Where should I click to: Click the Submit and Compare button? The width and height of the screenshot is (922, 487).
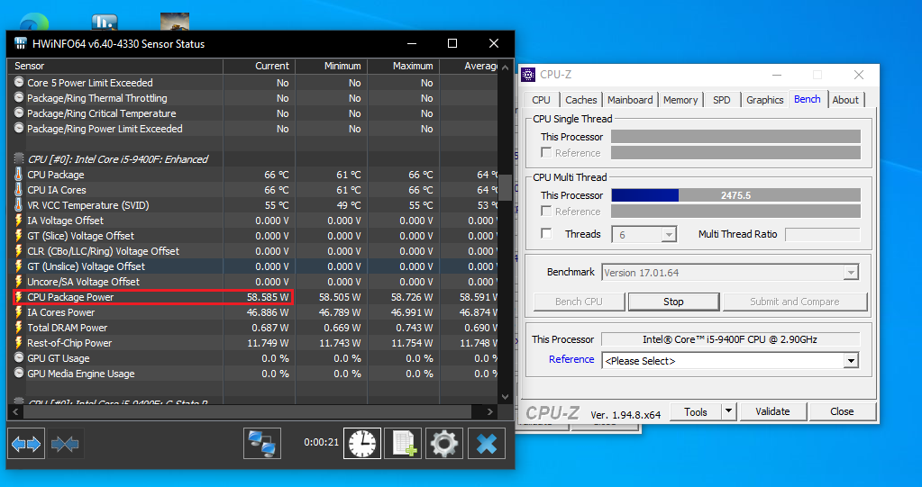point(794,302)
